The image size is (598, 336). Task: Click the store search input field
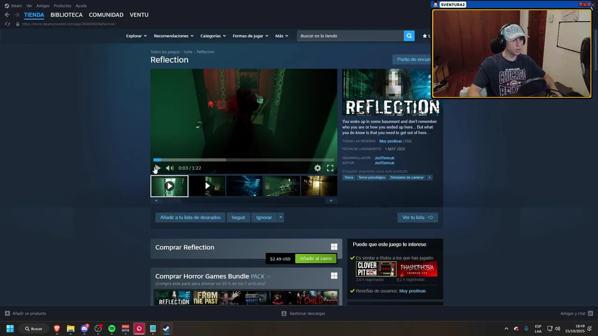[x=350, y=36]
